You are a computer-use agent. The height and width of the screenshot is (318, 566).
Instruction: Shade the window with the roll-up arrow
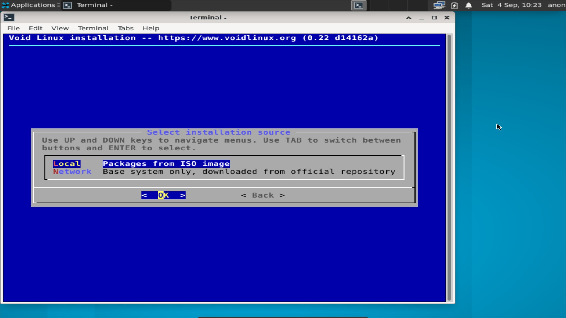409,18
